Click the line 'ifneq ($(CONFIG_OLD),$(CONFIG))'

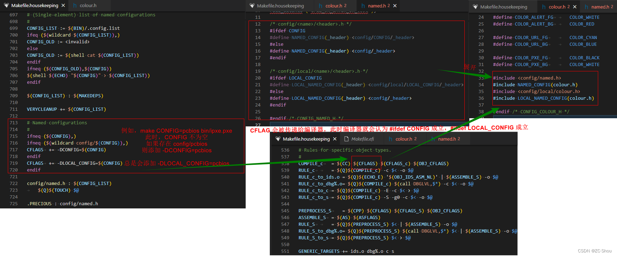69,69
